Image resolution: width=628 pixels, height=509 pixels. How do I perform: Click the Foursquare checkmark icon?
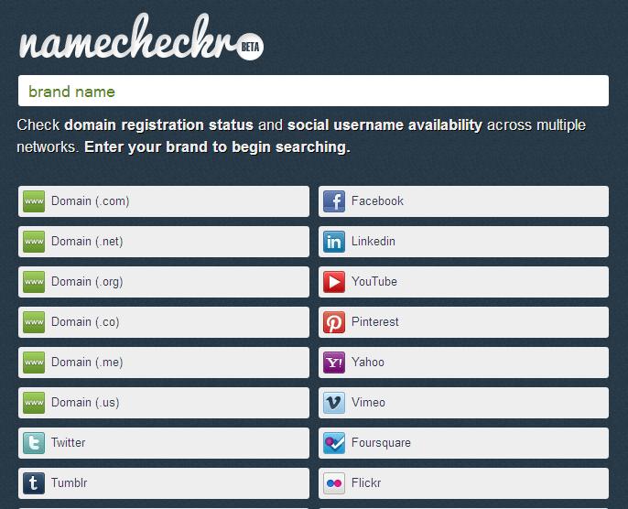334,443
